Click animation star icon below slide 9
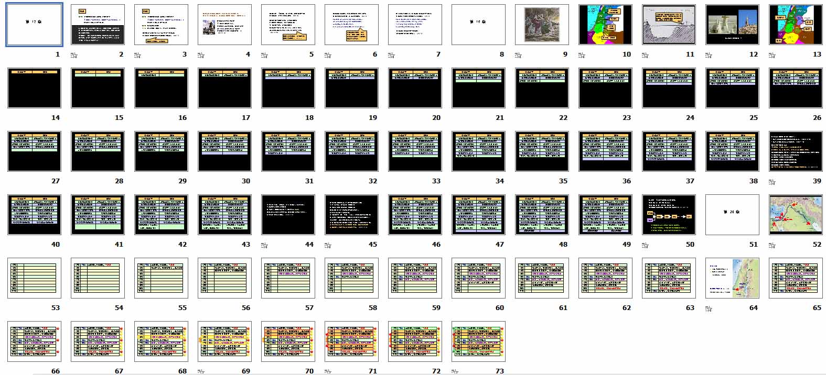 (x=518, y=55)
